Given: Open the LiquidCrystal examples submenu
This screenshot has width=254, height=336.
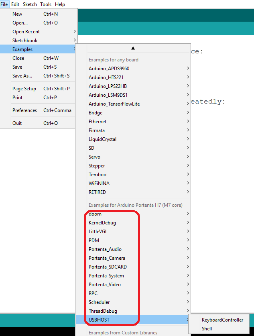Looking at the screenshot, I should 133,139.
